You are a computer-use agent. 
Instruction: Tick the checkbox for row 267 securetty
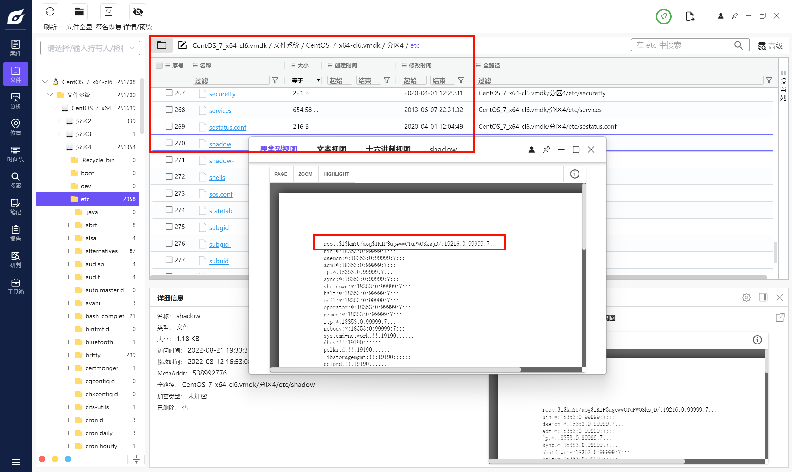(169, 93)
